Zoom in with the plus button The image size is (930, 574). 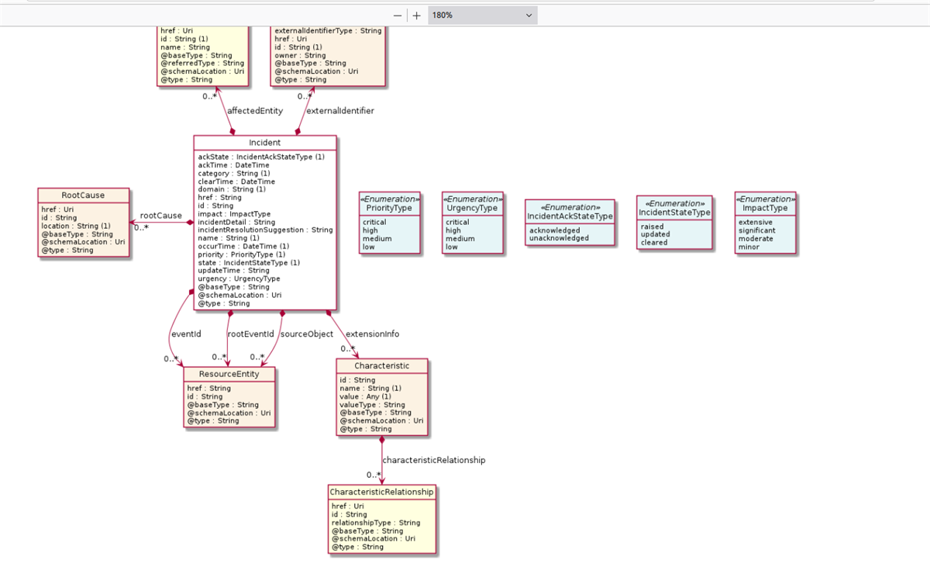click(x=417, y=15)
